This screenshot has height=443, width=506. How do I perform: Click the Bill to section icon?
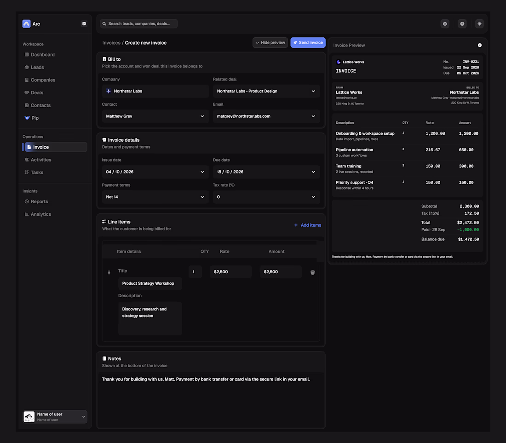104,59
